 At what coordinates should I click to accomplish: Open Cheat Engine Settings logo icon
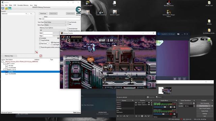pos(78,10)
